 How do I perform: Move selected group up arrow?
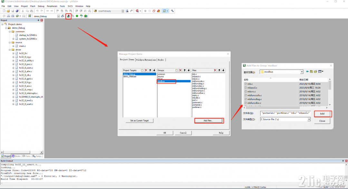pos(185,70)
